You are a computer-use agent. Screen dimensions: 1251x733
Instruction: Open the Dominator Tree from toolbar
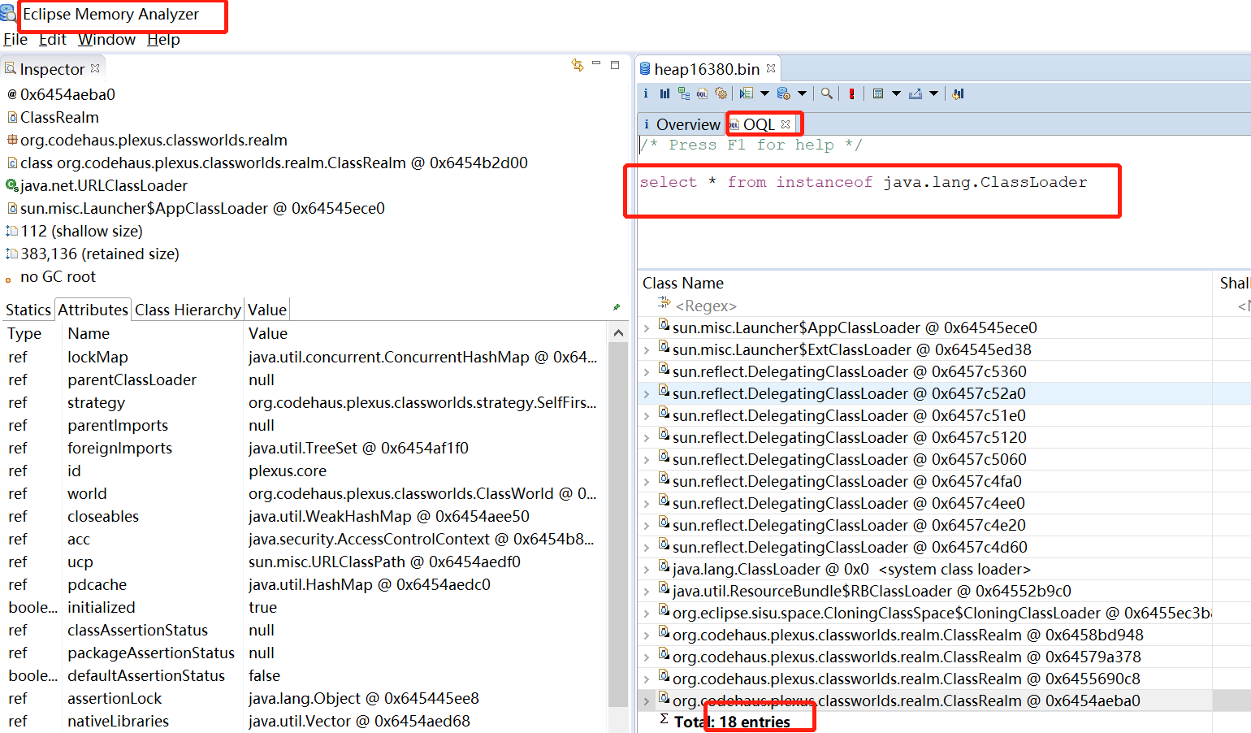pyautogui.click(x=683, y=93)
